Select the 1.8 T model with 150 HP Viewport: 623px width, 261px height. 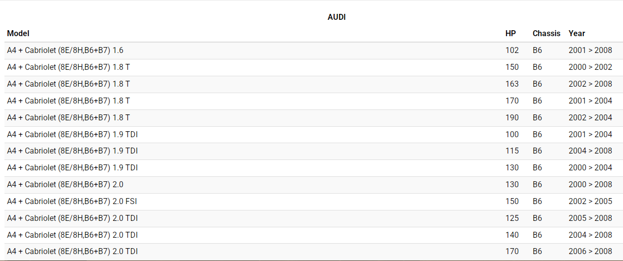click(x=68, y=67)
